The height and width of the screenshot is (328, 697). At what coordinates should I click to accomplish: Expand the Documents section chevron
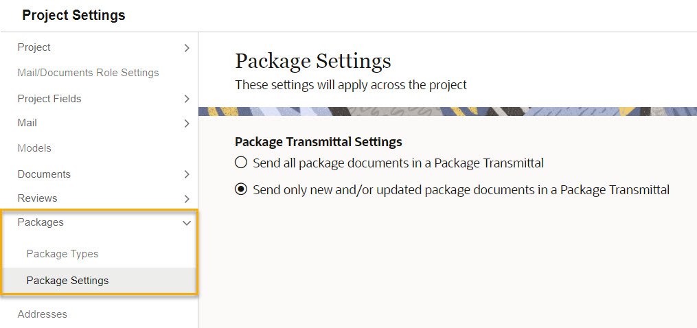click(x=187, y=175)
